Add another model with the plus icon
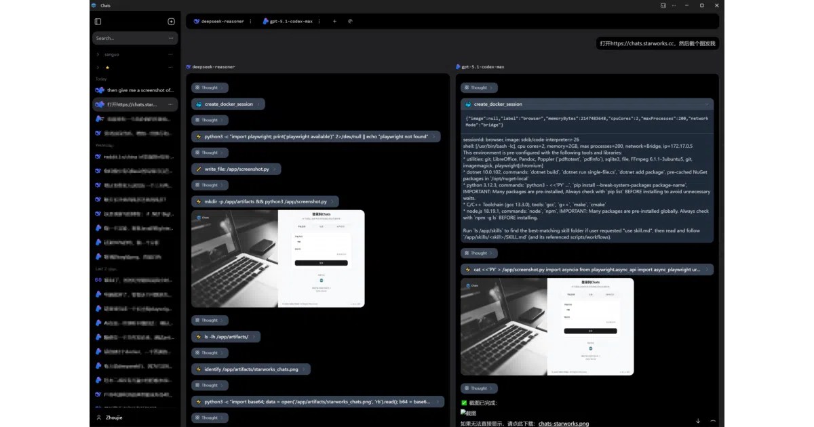Screen dimensions: 814x427 pyautogui.click(x=334, y=21)
